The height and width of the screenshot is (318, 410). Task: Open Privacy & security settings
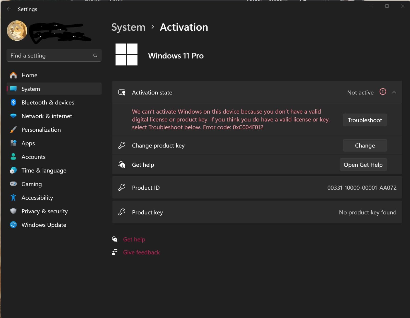[54, 211]
